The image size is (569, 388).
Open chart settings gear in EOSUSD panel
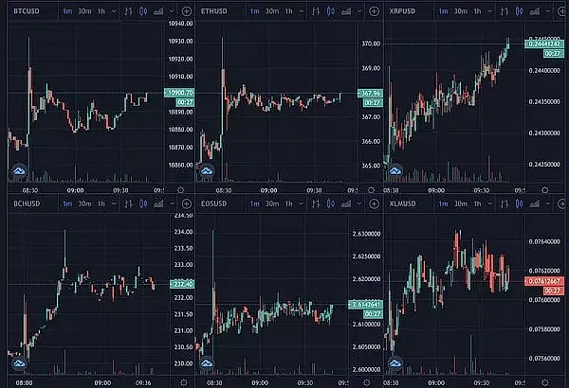[x=366, y=382]
